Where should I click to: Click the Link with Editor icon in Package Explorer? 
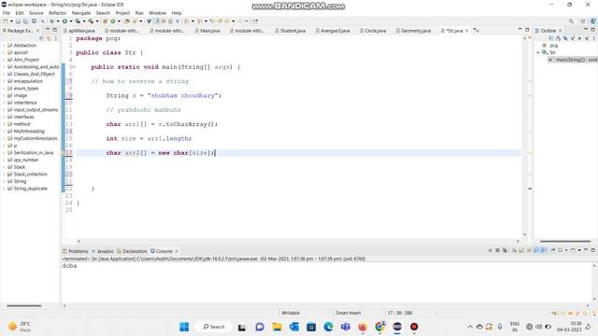click(x=48, y=38)
